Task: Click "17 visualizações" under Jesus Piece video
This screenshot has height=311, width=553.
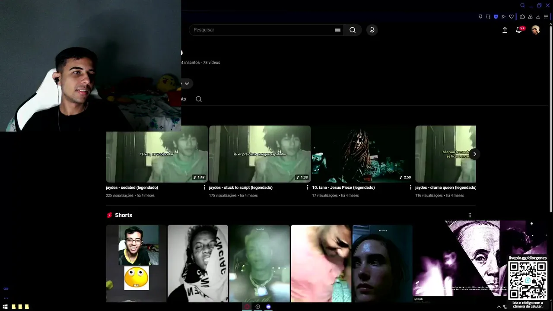Action: (325, 196)
